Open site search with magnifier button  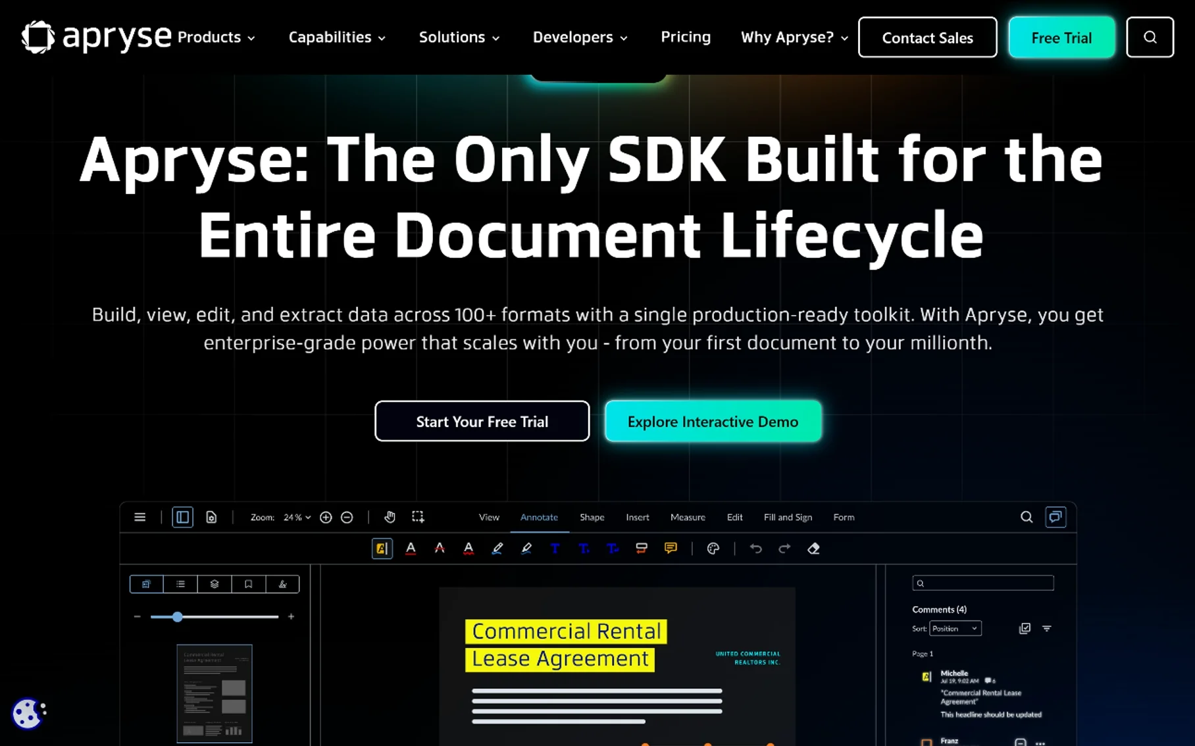(1150, 37)
